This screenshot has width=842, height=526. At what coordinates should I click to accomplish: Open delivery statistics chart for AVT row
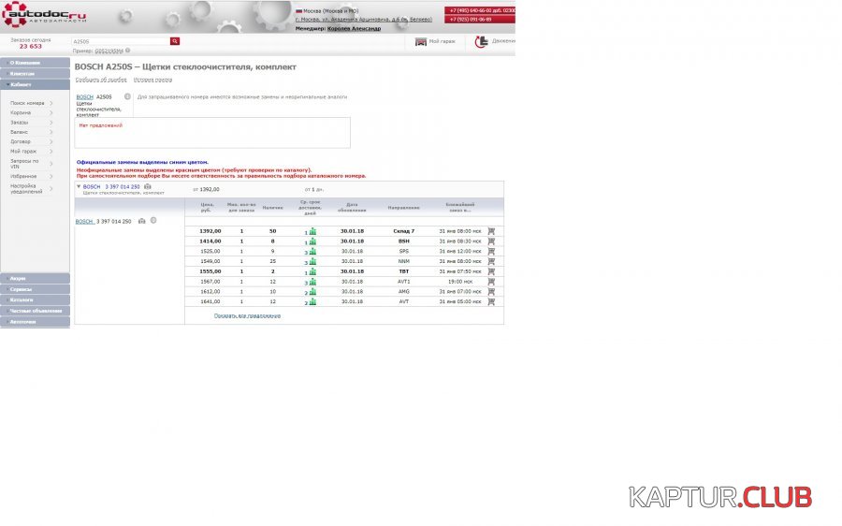point(312,302)
